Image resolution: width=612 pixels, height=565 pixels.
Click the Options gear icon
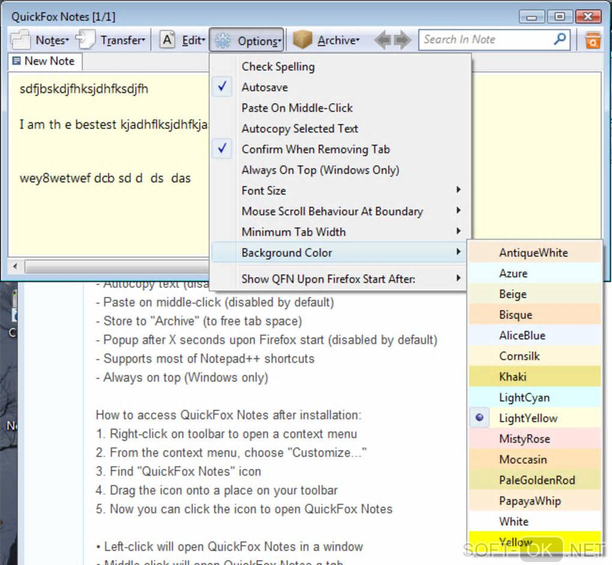pyautogui.click(x=223, y=41)
